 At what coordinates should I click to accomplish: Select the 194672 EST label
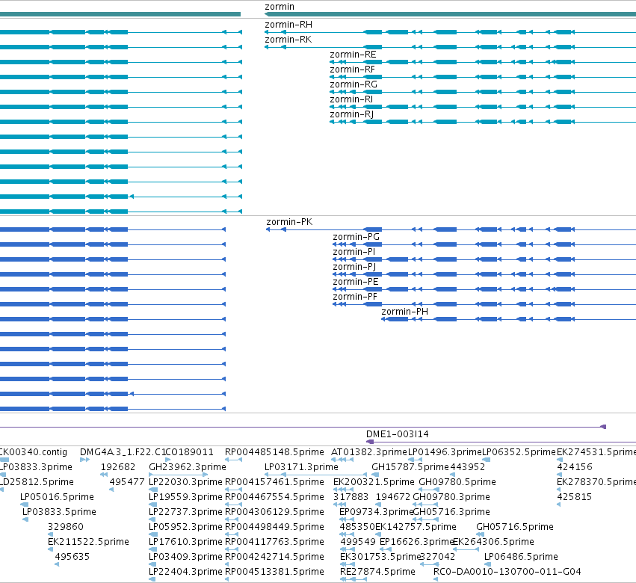(x=393, y=497)
